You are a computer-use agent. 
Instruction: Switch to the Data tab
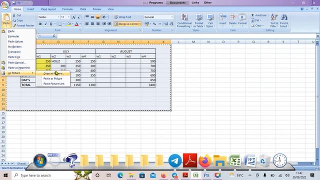(83, 9)
